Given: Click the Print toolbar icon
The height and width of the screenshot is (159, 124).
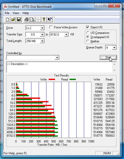Looking at the screenshot, I should click(x=27, y=19).
